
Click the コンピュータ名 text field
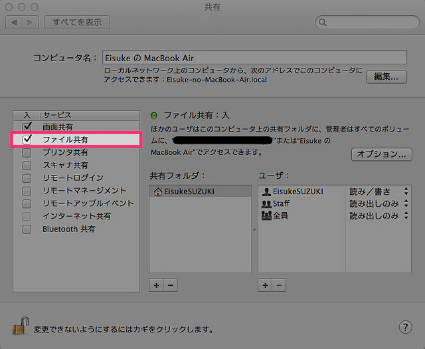click(254, 58)
